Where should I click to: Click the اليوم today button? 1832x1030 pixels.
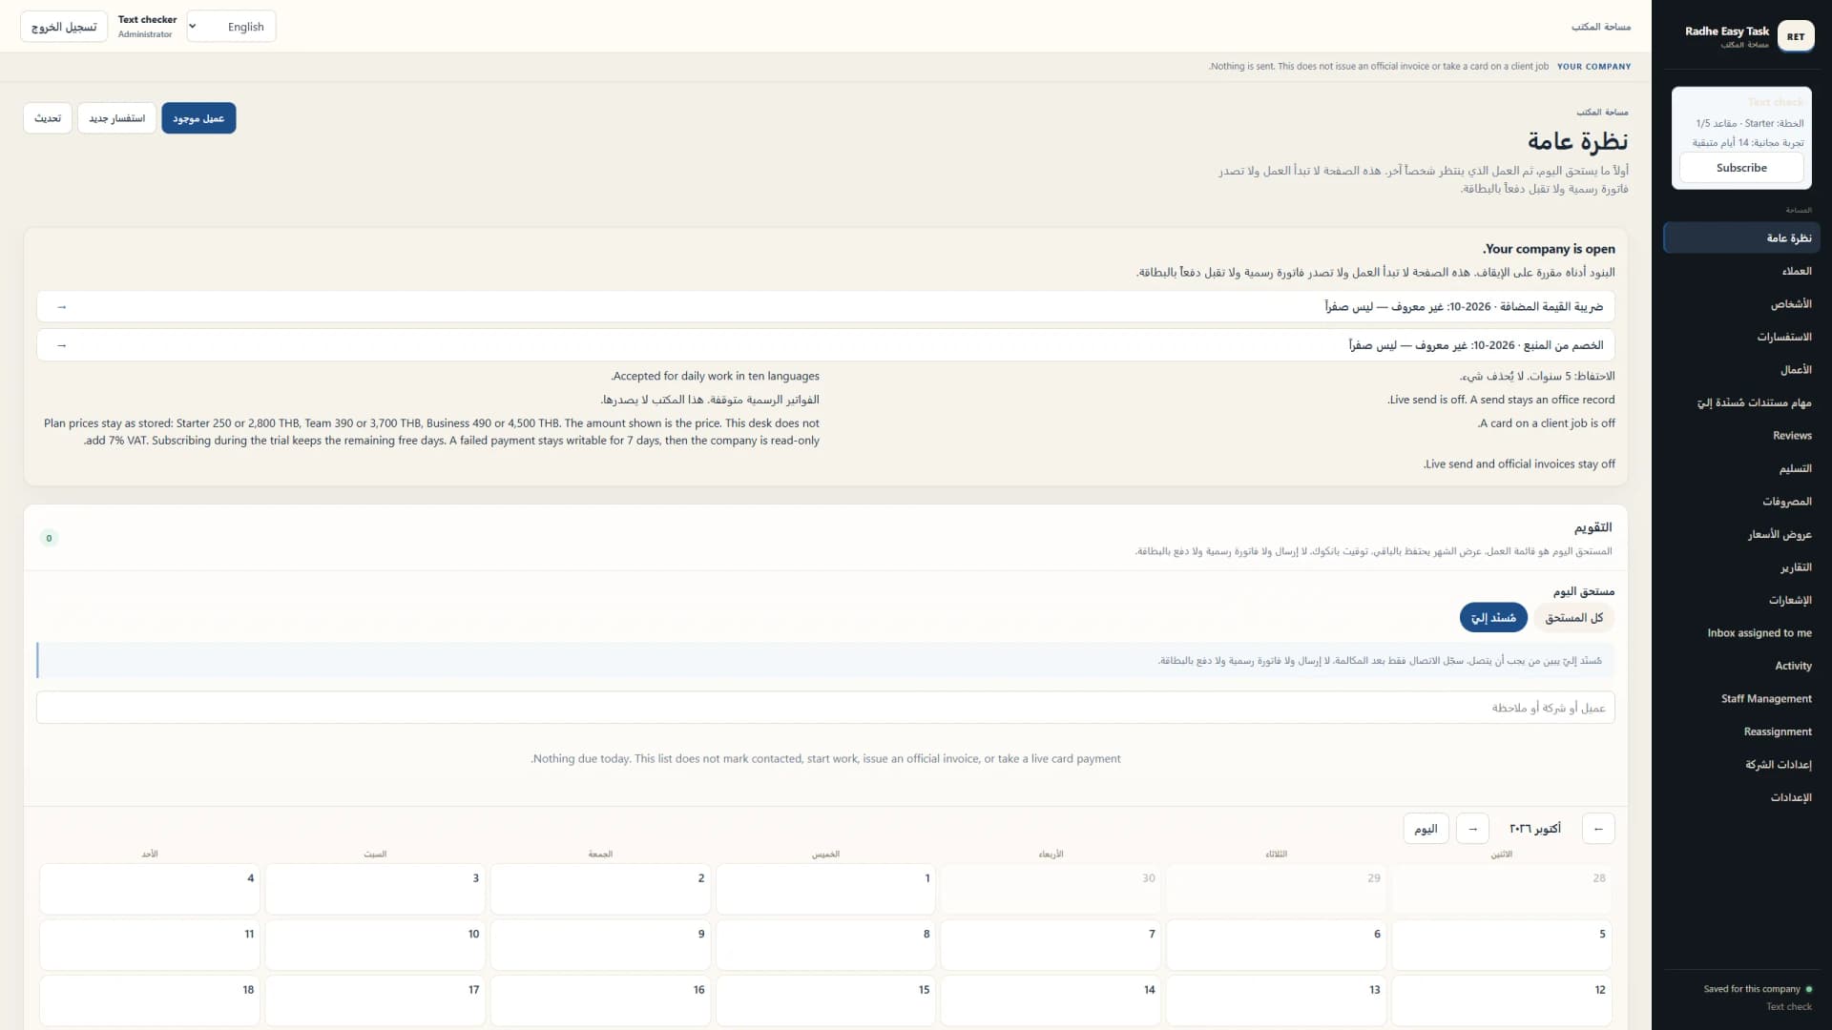tap(1426, 829)
